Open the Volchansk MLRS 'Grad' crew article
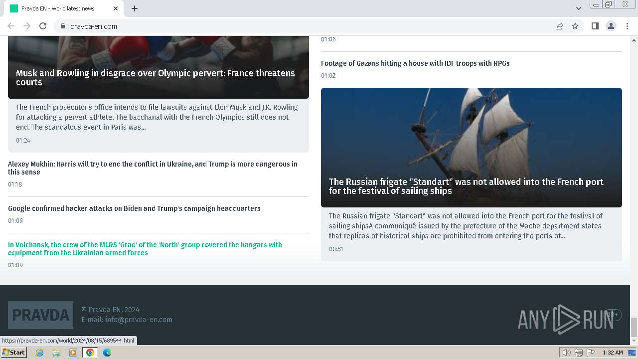This screenshot has width=638, height=359. [145, 249]
